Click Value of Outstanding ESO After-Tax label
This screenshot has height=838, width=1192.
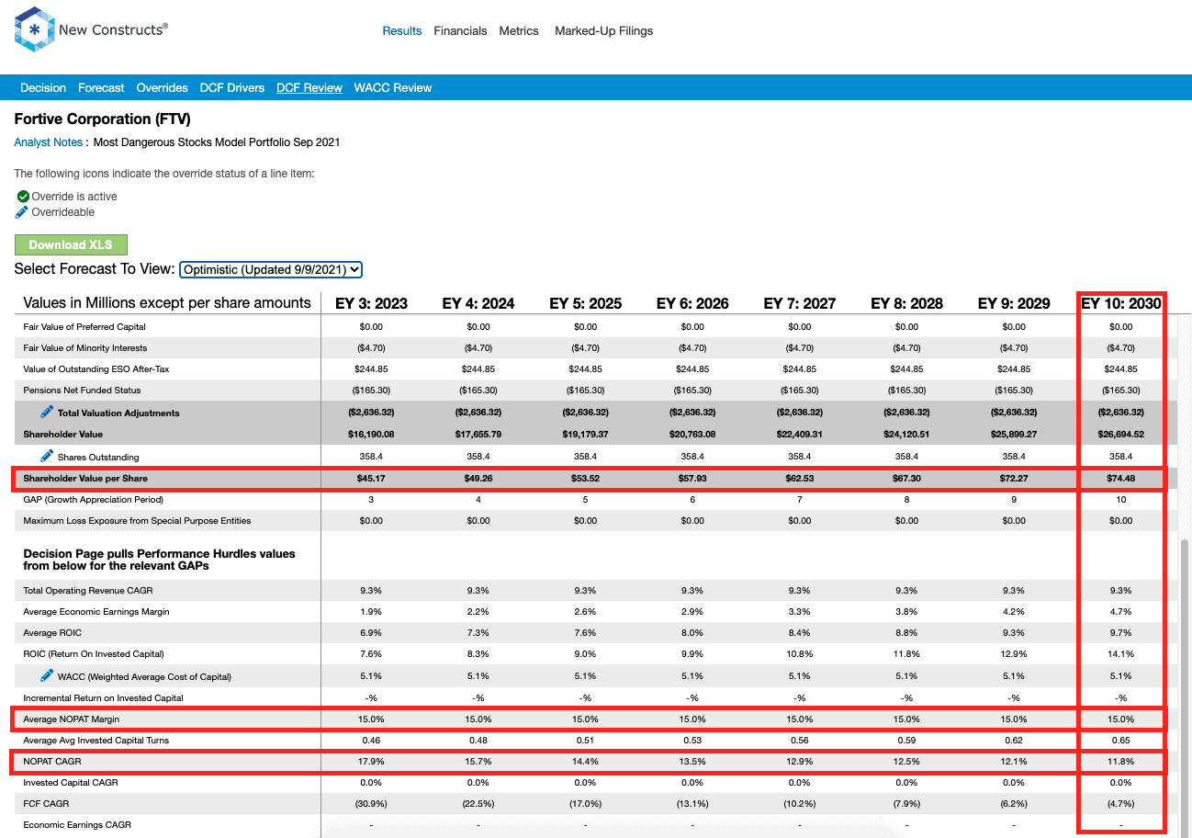pos(96,369)
